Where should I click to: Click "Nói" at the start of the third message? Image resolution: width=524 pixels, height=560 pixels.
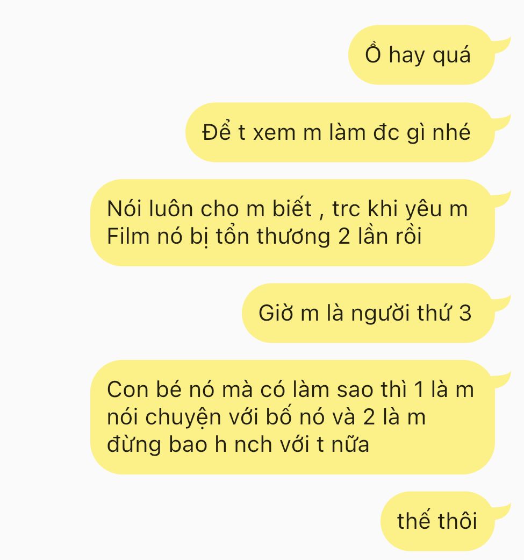coord(124,209)
